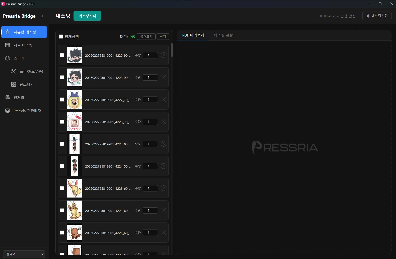Remove item 4223_60 with its X icon
Image resolution: width=396 pixels, height=259 pixels.
[x=164, y=188]
